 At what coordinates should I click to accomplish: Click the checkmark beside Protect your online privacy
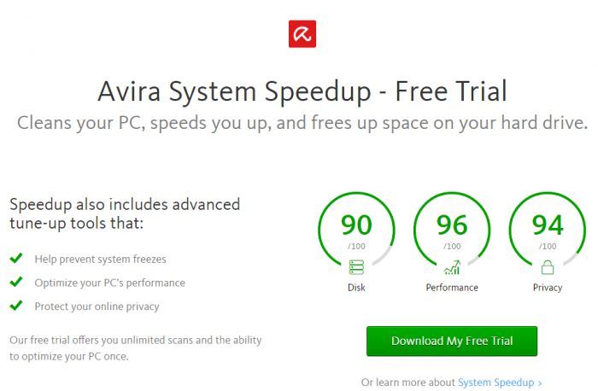tap(15, 306)
